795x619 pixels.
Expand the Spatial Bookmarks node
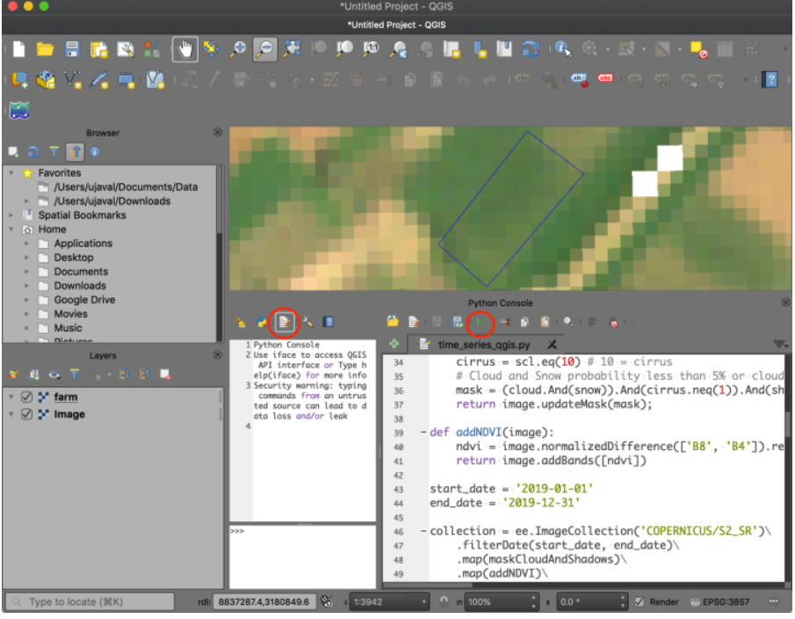(x=11, y=215)
